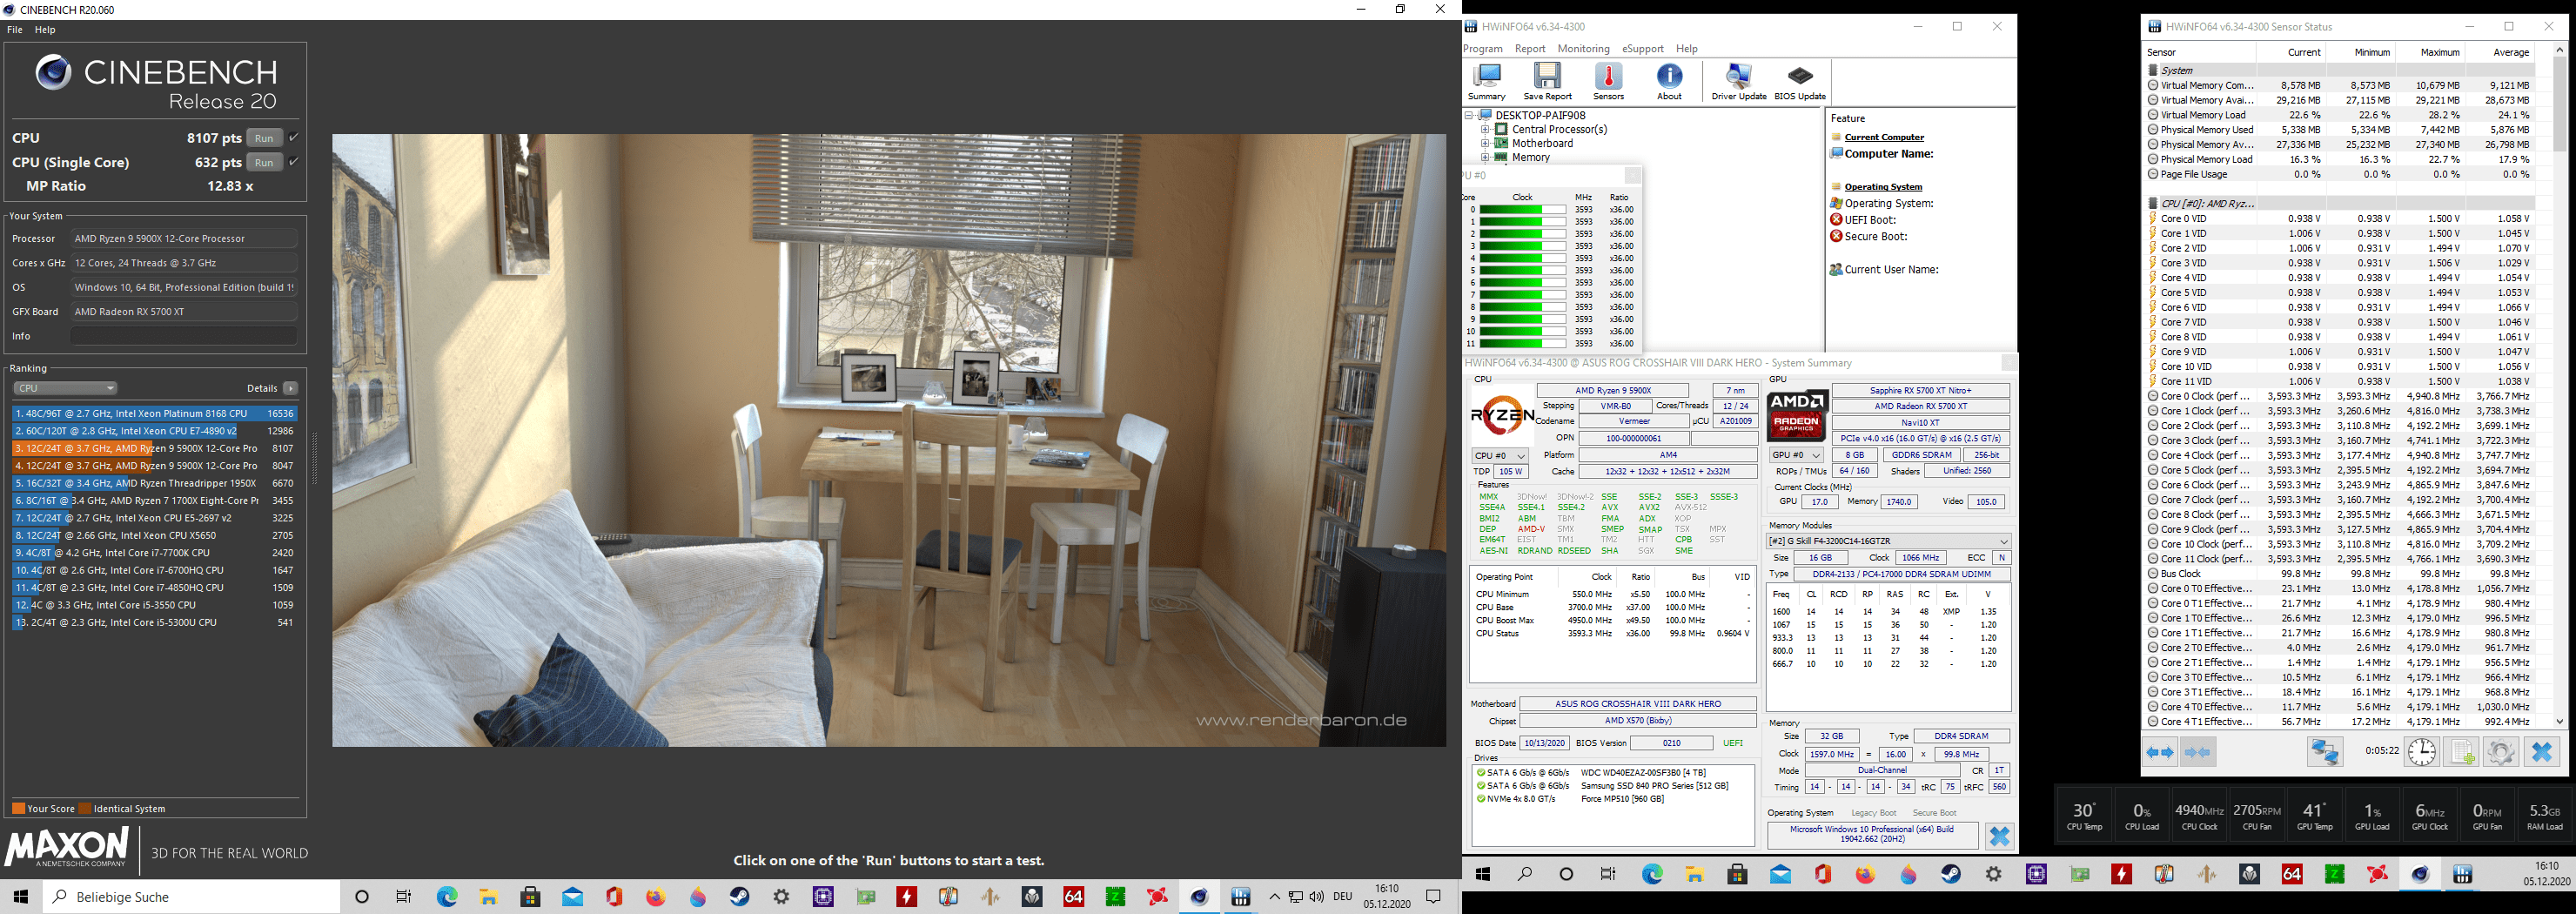Screen dimensions: 2576x914
Task: Click the rendered room image in Cinebench
Action: tap(889, 440)
